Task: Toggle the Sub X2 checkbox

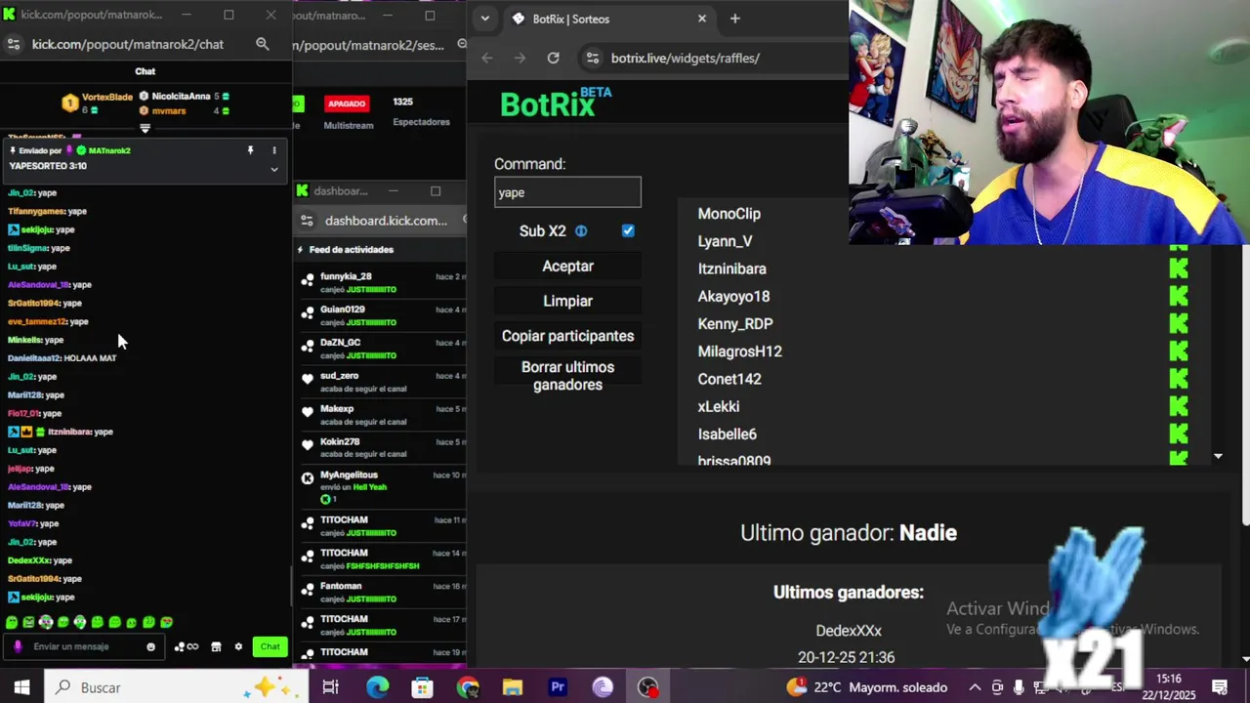Action: 628,231
